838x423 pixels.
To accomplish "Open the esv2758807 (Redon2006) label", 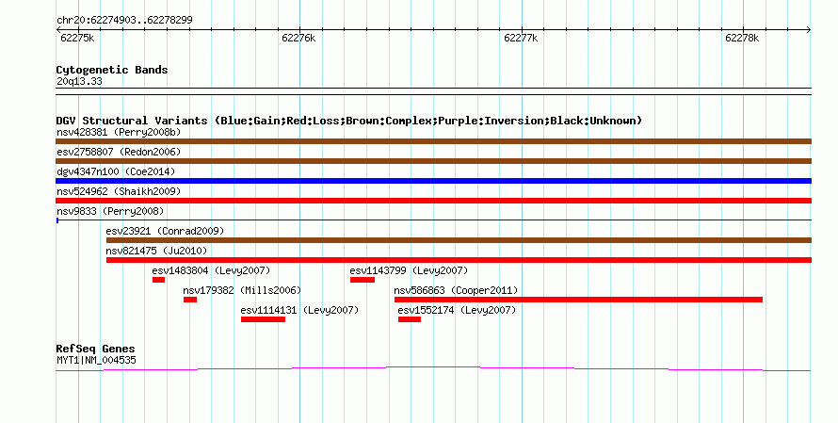I will click(x=119, y=152).
